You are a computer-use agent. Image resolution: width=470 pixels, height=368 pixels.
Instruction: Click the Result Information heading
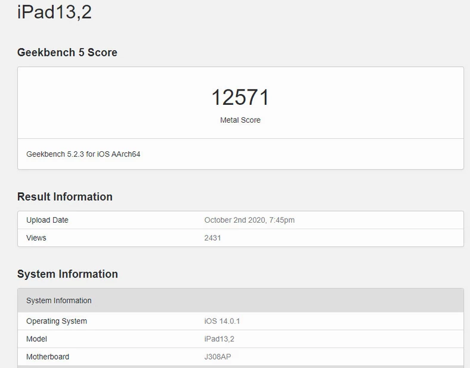pyautogui.click(x=65, y=197)
